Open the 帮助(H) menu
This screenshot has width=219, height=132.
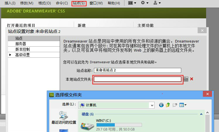(114, 3)
